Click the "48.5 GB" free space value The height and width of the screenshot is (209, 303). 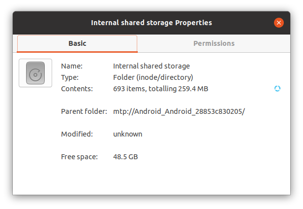point(125,157)
